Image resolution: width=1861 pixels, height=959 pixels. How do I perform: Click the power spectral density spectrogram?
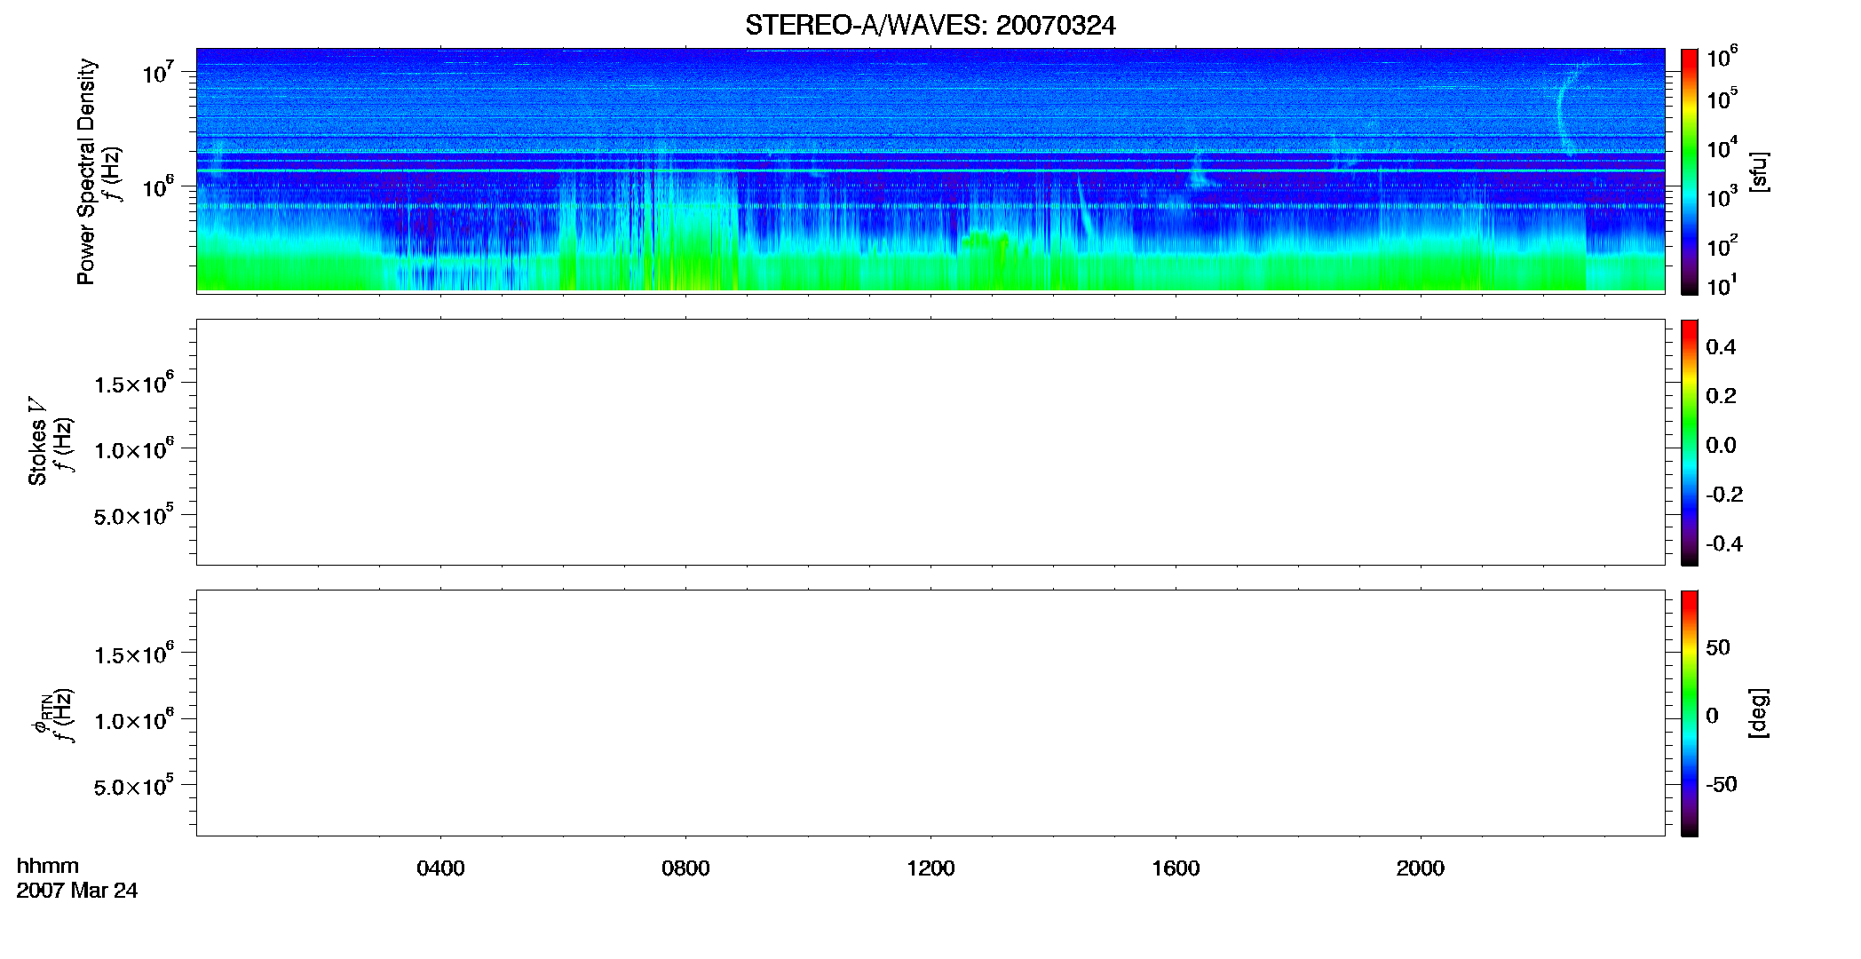(930, 170)
